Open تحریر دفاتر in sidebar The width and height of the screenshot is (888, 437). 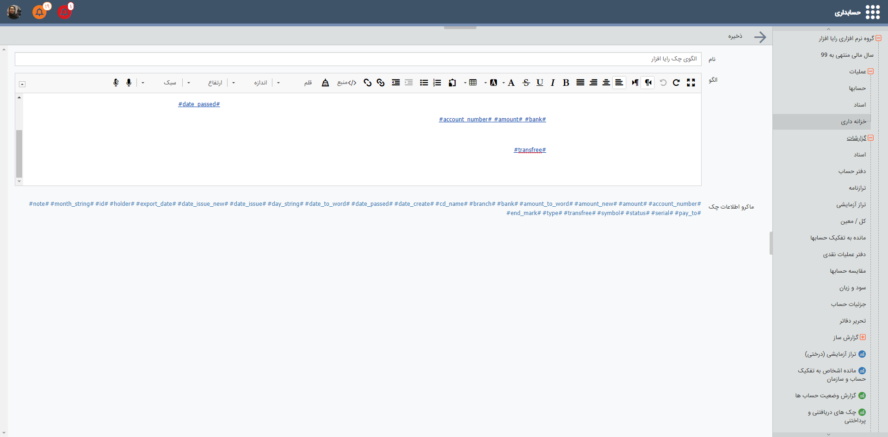(853, 321)
